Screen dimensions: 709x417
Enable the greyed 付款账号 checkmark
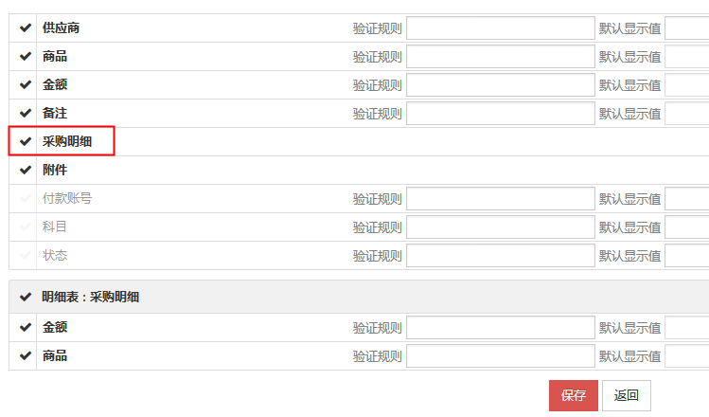(26, 199)
